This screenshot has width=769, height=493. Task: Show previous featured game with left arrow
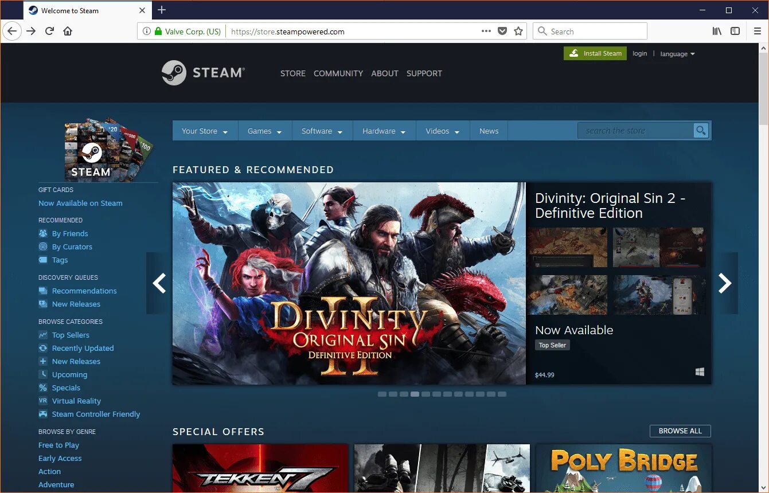coord(159,283)
